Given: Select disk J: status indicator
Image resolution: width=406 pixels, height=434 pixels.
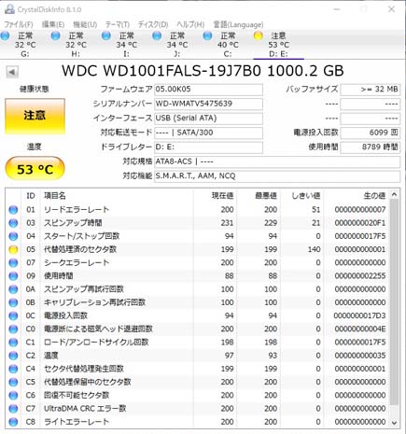Looking at the screenshot, I should (x=157, y=35).
